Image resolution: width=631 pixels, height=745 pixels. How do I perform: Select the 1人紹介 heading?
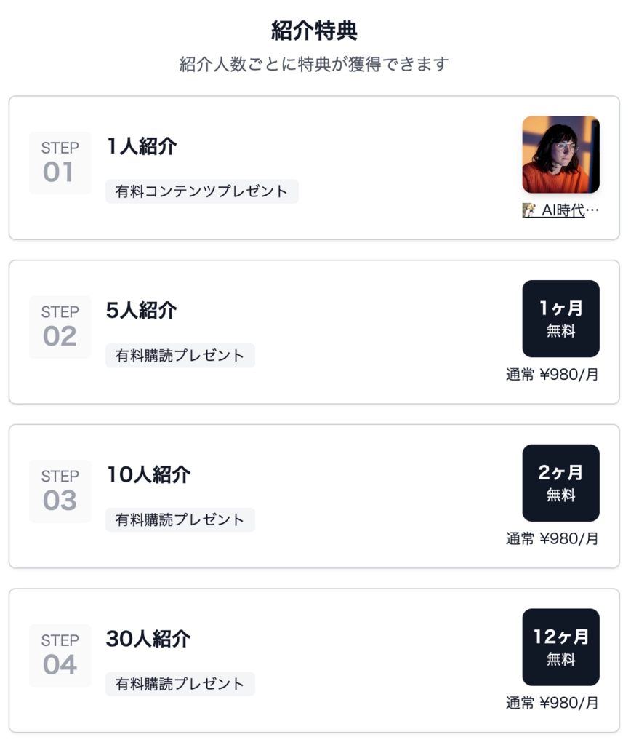click(x=142, y=146)
